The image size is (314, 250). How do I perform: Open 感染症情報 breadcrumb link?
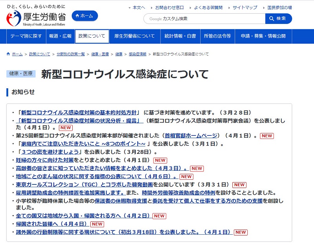[x=137, y=54]
